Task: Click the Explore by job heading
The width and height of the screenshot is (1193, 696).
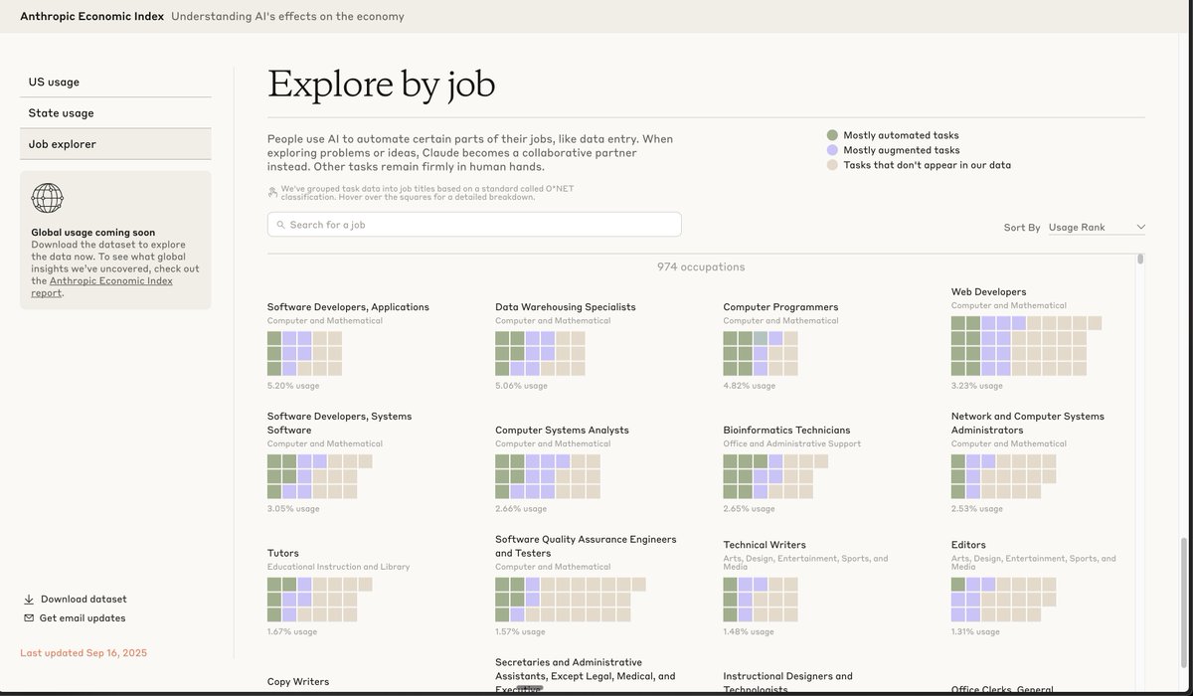Action: (382, 86)
